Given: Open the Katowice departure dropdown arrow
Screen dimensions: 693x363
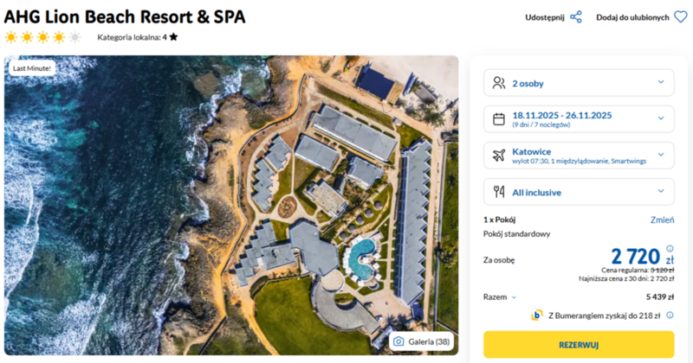Looking at the screenshot, I should pyautogui.click(x=661, y=156).
